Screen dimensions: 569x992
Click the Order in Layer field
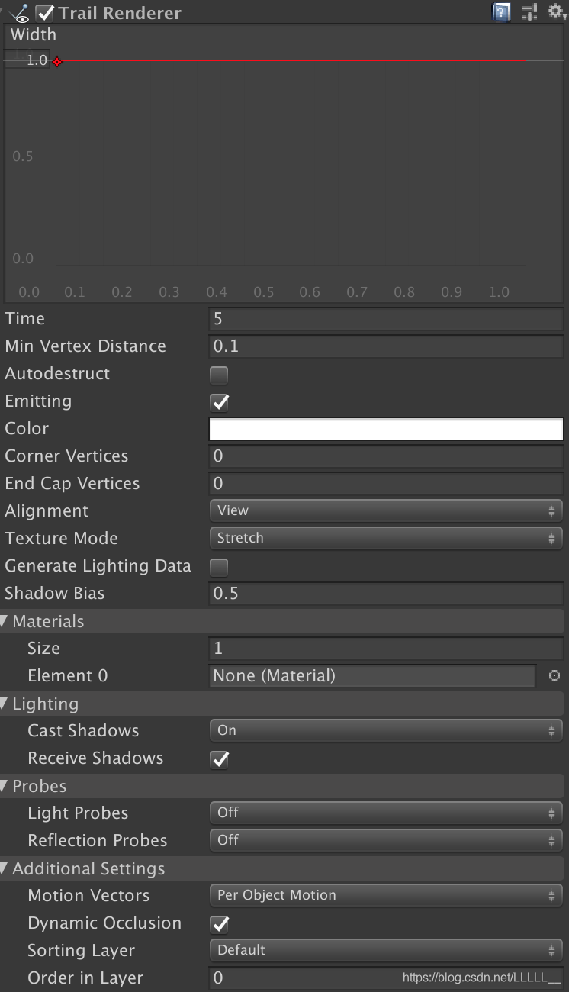[x=386, y=978]
